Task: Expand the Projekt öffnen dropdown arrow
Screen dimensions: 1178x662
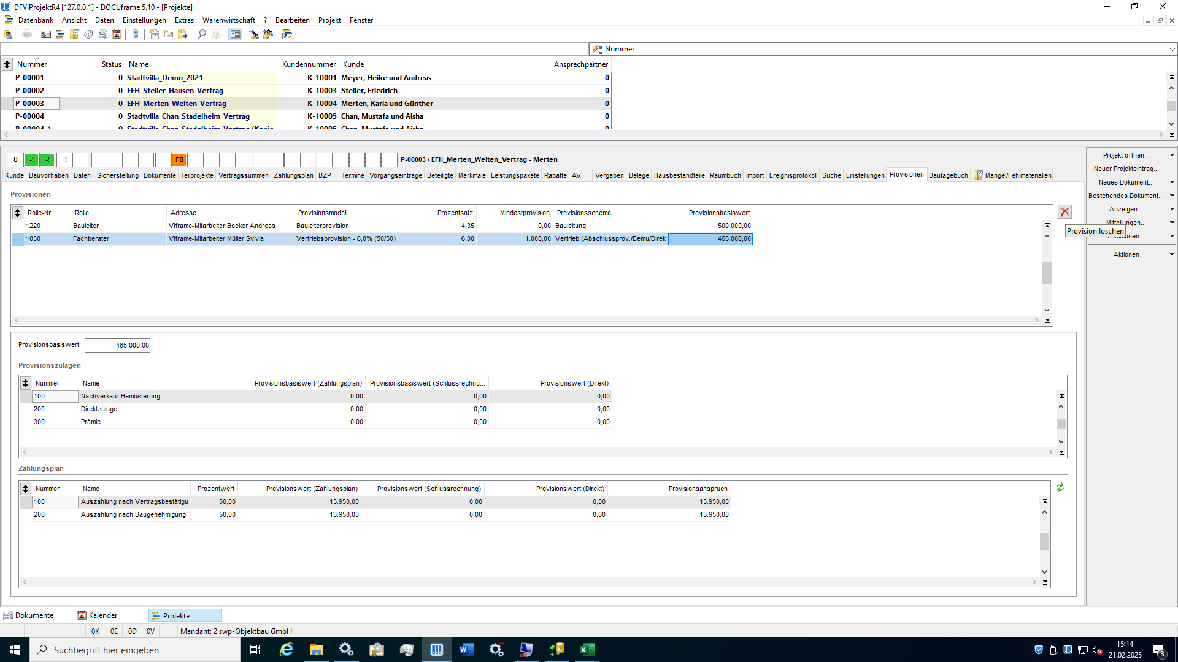Action: [x=1172, y=155]
